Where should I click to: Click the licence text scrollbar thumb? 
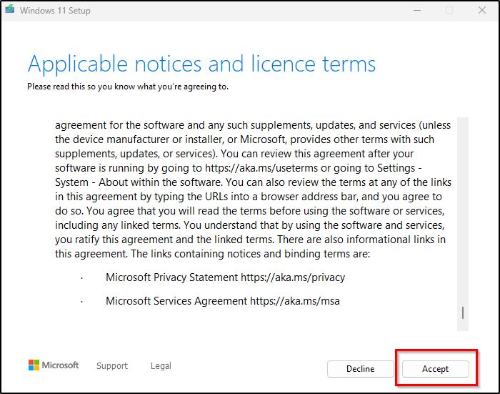tap(463, 313)
